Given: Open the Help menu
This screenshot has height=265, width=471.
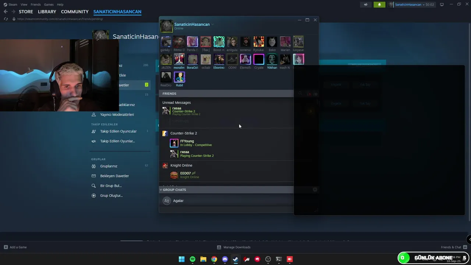Looking at the screenshot, I should (60, 4).
